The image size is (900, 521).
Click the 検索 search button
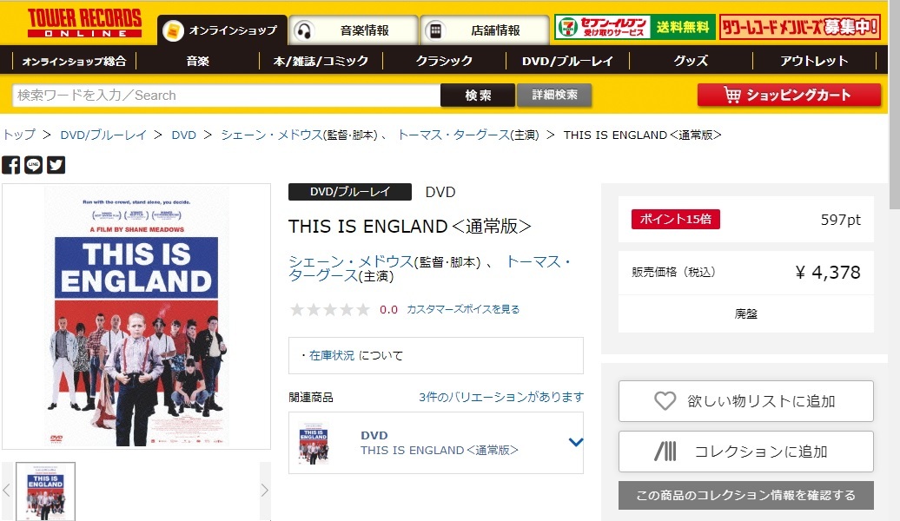[478, 96]
